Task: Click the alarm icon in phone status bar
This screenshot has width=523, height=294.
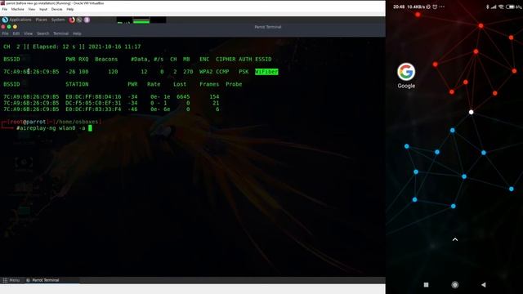Action: pos(435,7)
